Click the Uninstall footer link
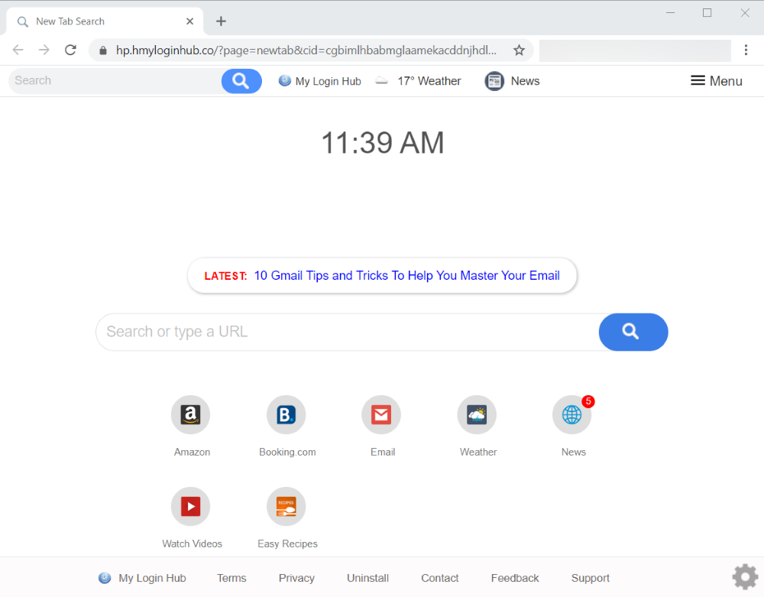This screenshot has width=764, height=597. pyautogui.click(x=367, y=578)
